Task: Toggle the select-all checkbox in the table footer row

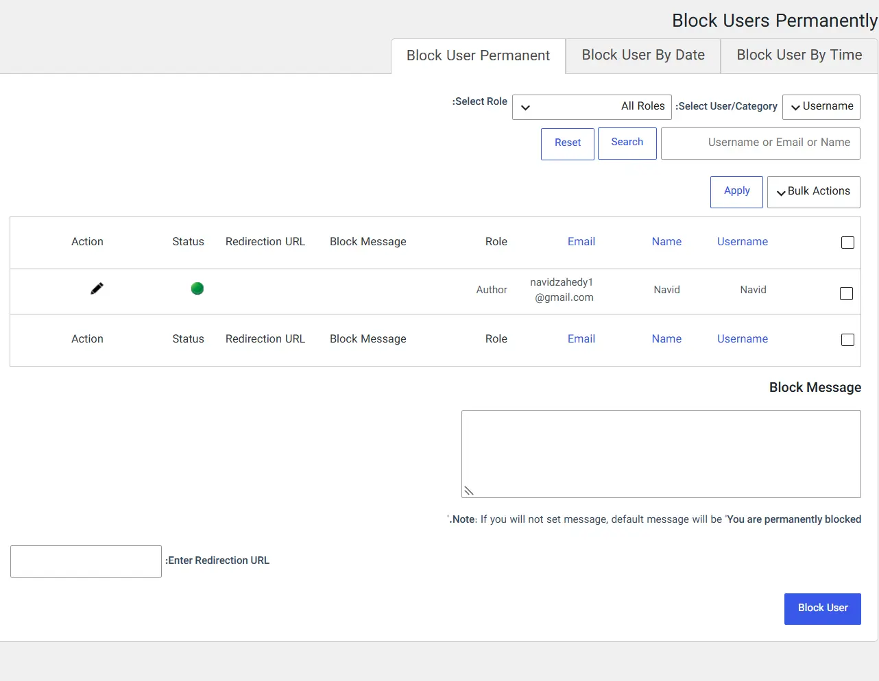Action: point(847,340)
